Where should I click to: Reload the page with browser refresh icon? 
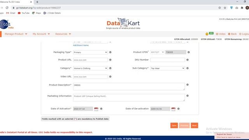pyautogui.click(x=7, y=8)
